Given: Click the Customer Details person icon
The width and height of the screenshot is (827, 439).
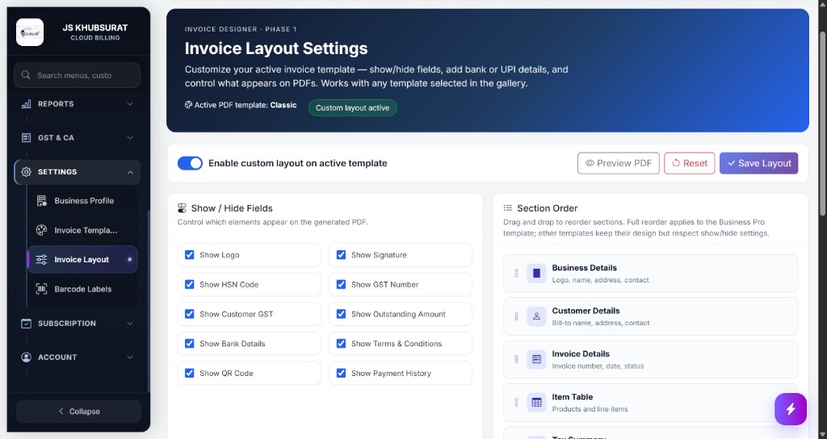Looking at the screenshot, I should (x=536, y=316).
